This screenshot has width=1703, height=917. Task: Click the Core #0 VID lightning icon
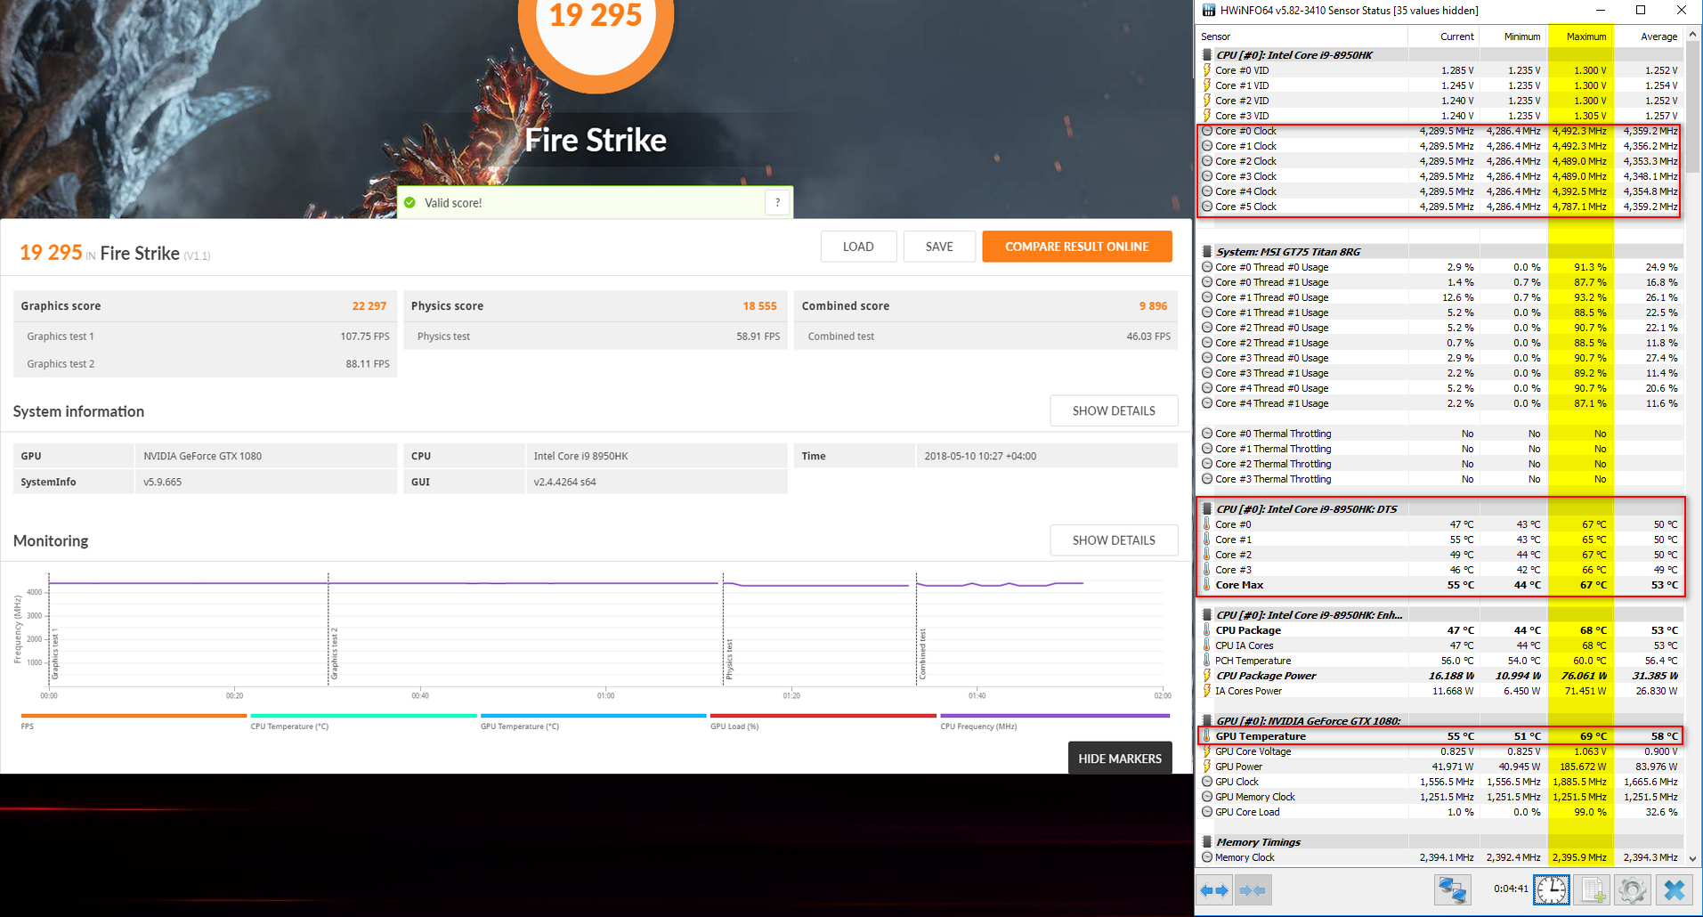point(1207,70)
